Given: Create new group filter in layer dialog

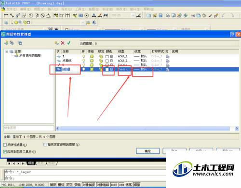Looking at the screenshot, I should pos(12,43).
